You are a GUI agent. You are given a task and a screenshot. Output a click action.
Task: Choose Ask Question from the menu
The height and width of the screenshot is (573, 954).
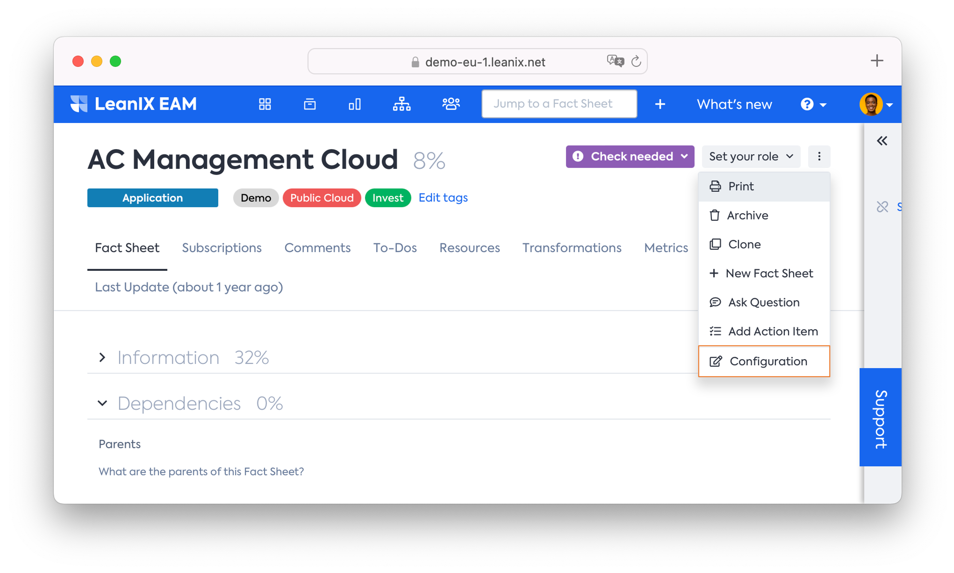click(x=764, y=302)
